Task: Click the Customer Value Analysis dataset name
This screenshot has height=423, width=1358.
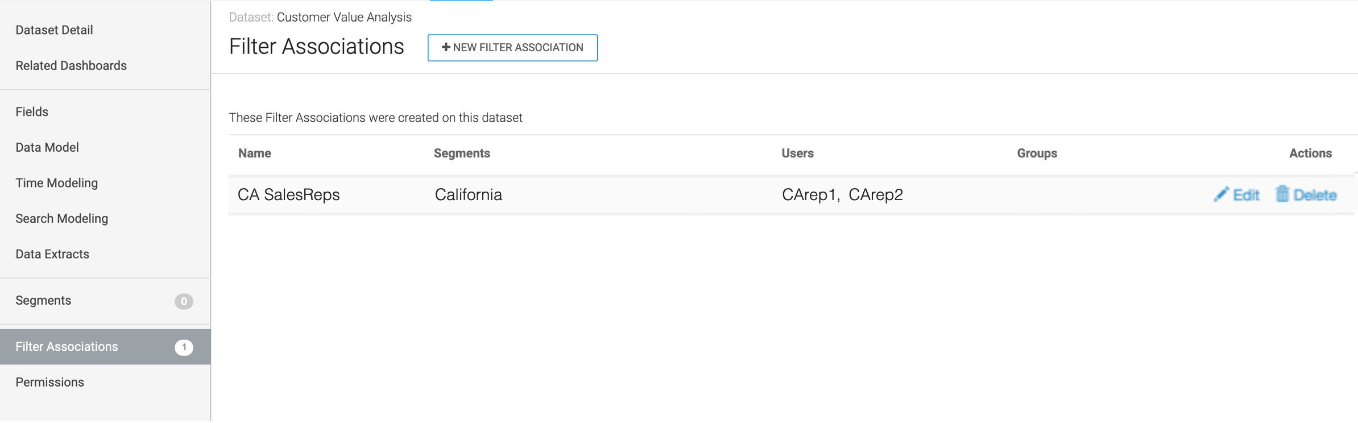Action: pos(344,17)
